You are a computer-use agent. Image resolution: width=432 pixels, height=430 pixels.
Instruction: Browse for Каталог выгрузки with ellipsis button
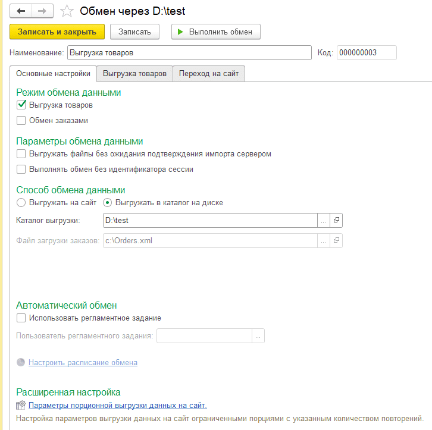(324, 220)
